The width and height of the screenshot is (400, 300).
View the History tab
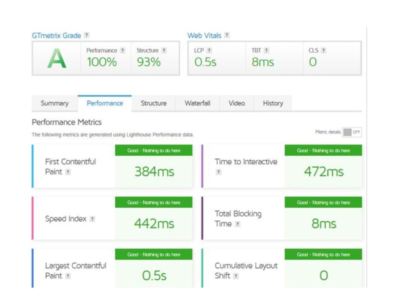pos(273,103)
